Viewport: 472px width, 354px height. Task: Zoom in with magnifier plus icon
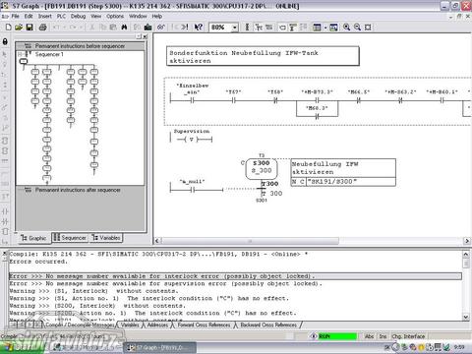(346, 28)
